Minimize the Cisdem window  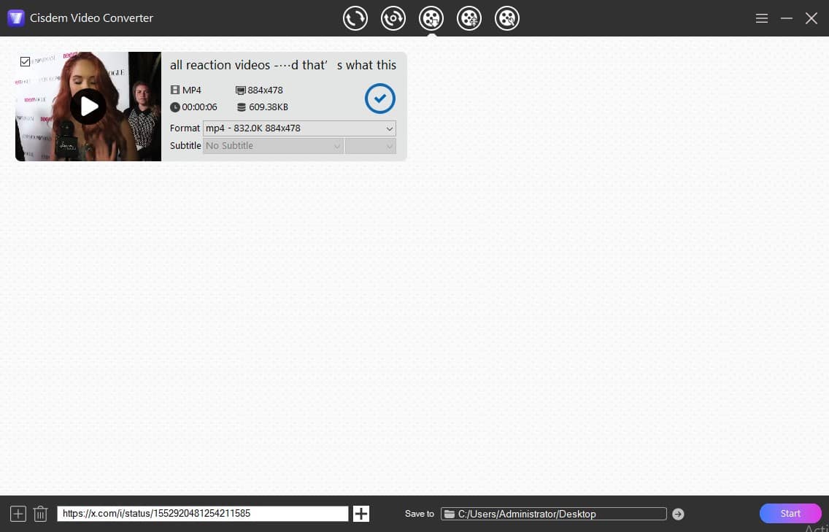coord(786,18)
